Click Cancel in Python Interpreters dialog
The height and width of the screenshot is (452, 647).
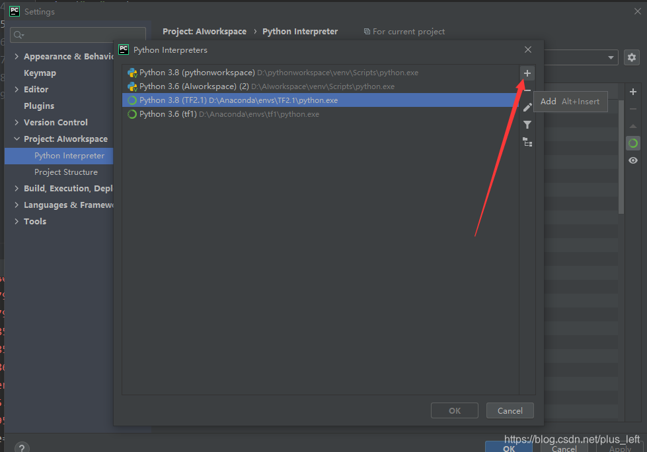[x=510, y=411]
